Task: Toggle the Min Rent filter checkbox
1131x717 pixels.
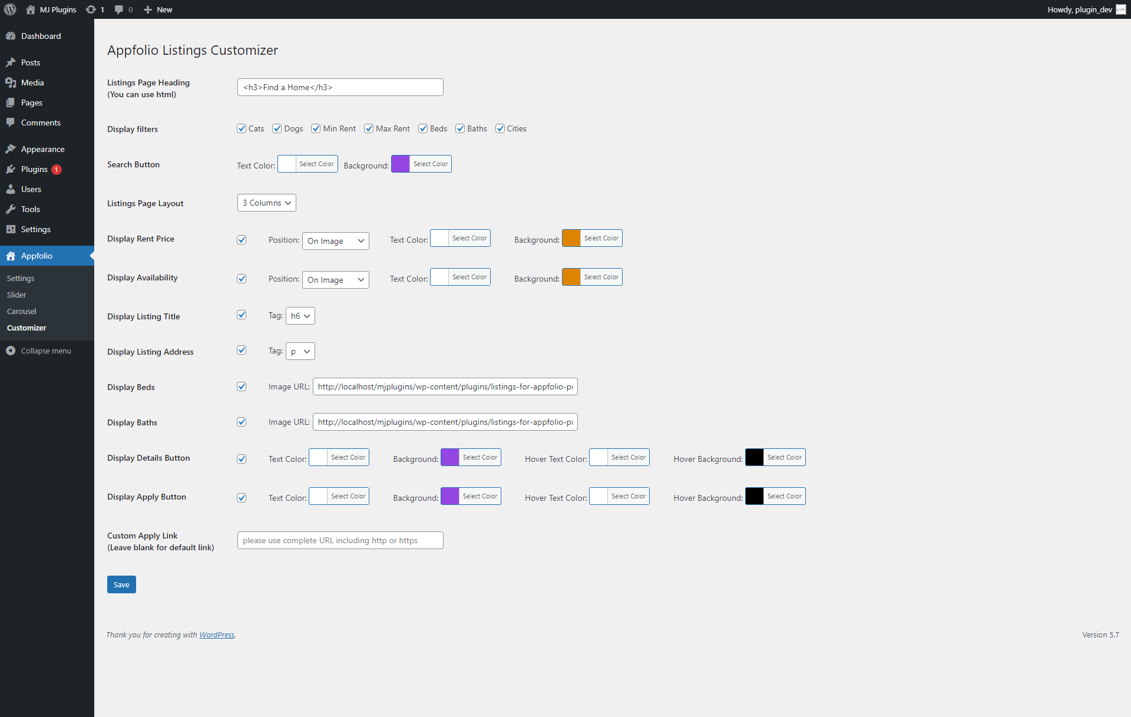Action: coord(316,128)
